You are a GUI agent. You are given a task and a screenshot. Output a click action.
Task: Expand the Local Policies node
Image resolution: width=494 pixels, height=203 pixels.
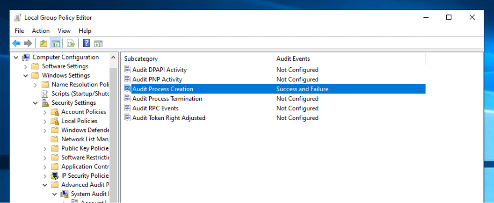point(45,121)
